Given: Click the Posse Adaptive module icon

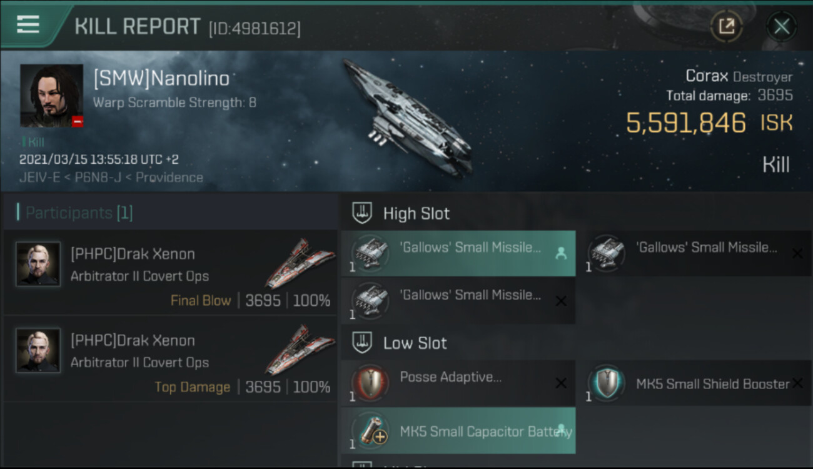Looking at the screenshot, I should point(370,383).
